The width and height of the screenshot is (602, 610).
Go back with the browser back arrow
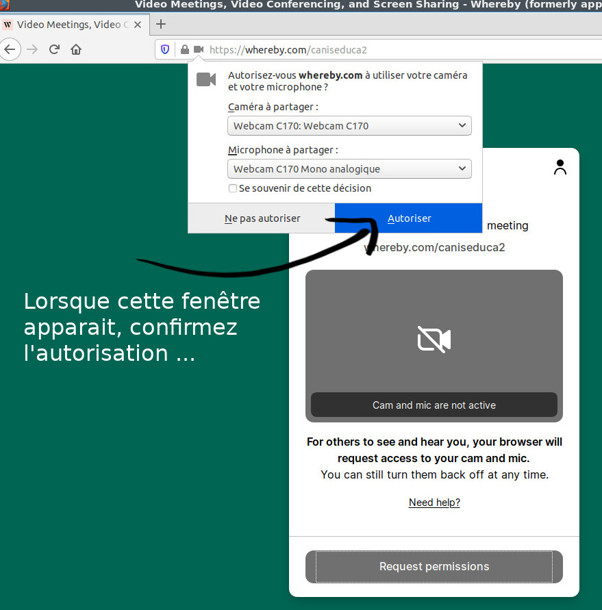10,49
